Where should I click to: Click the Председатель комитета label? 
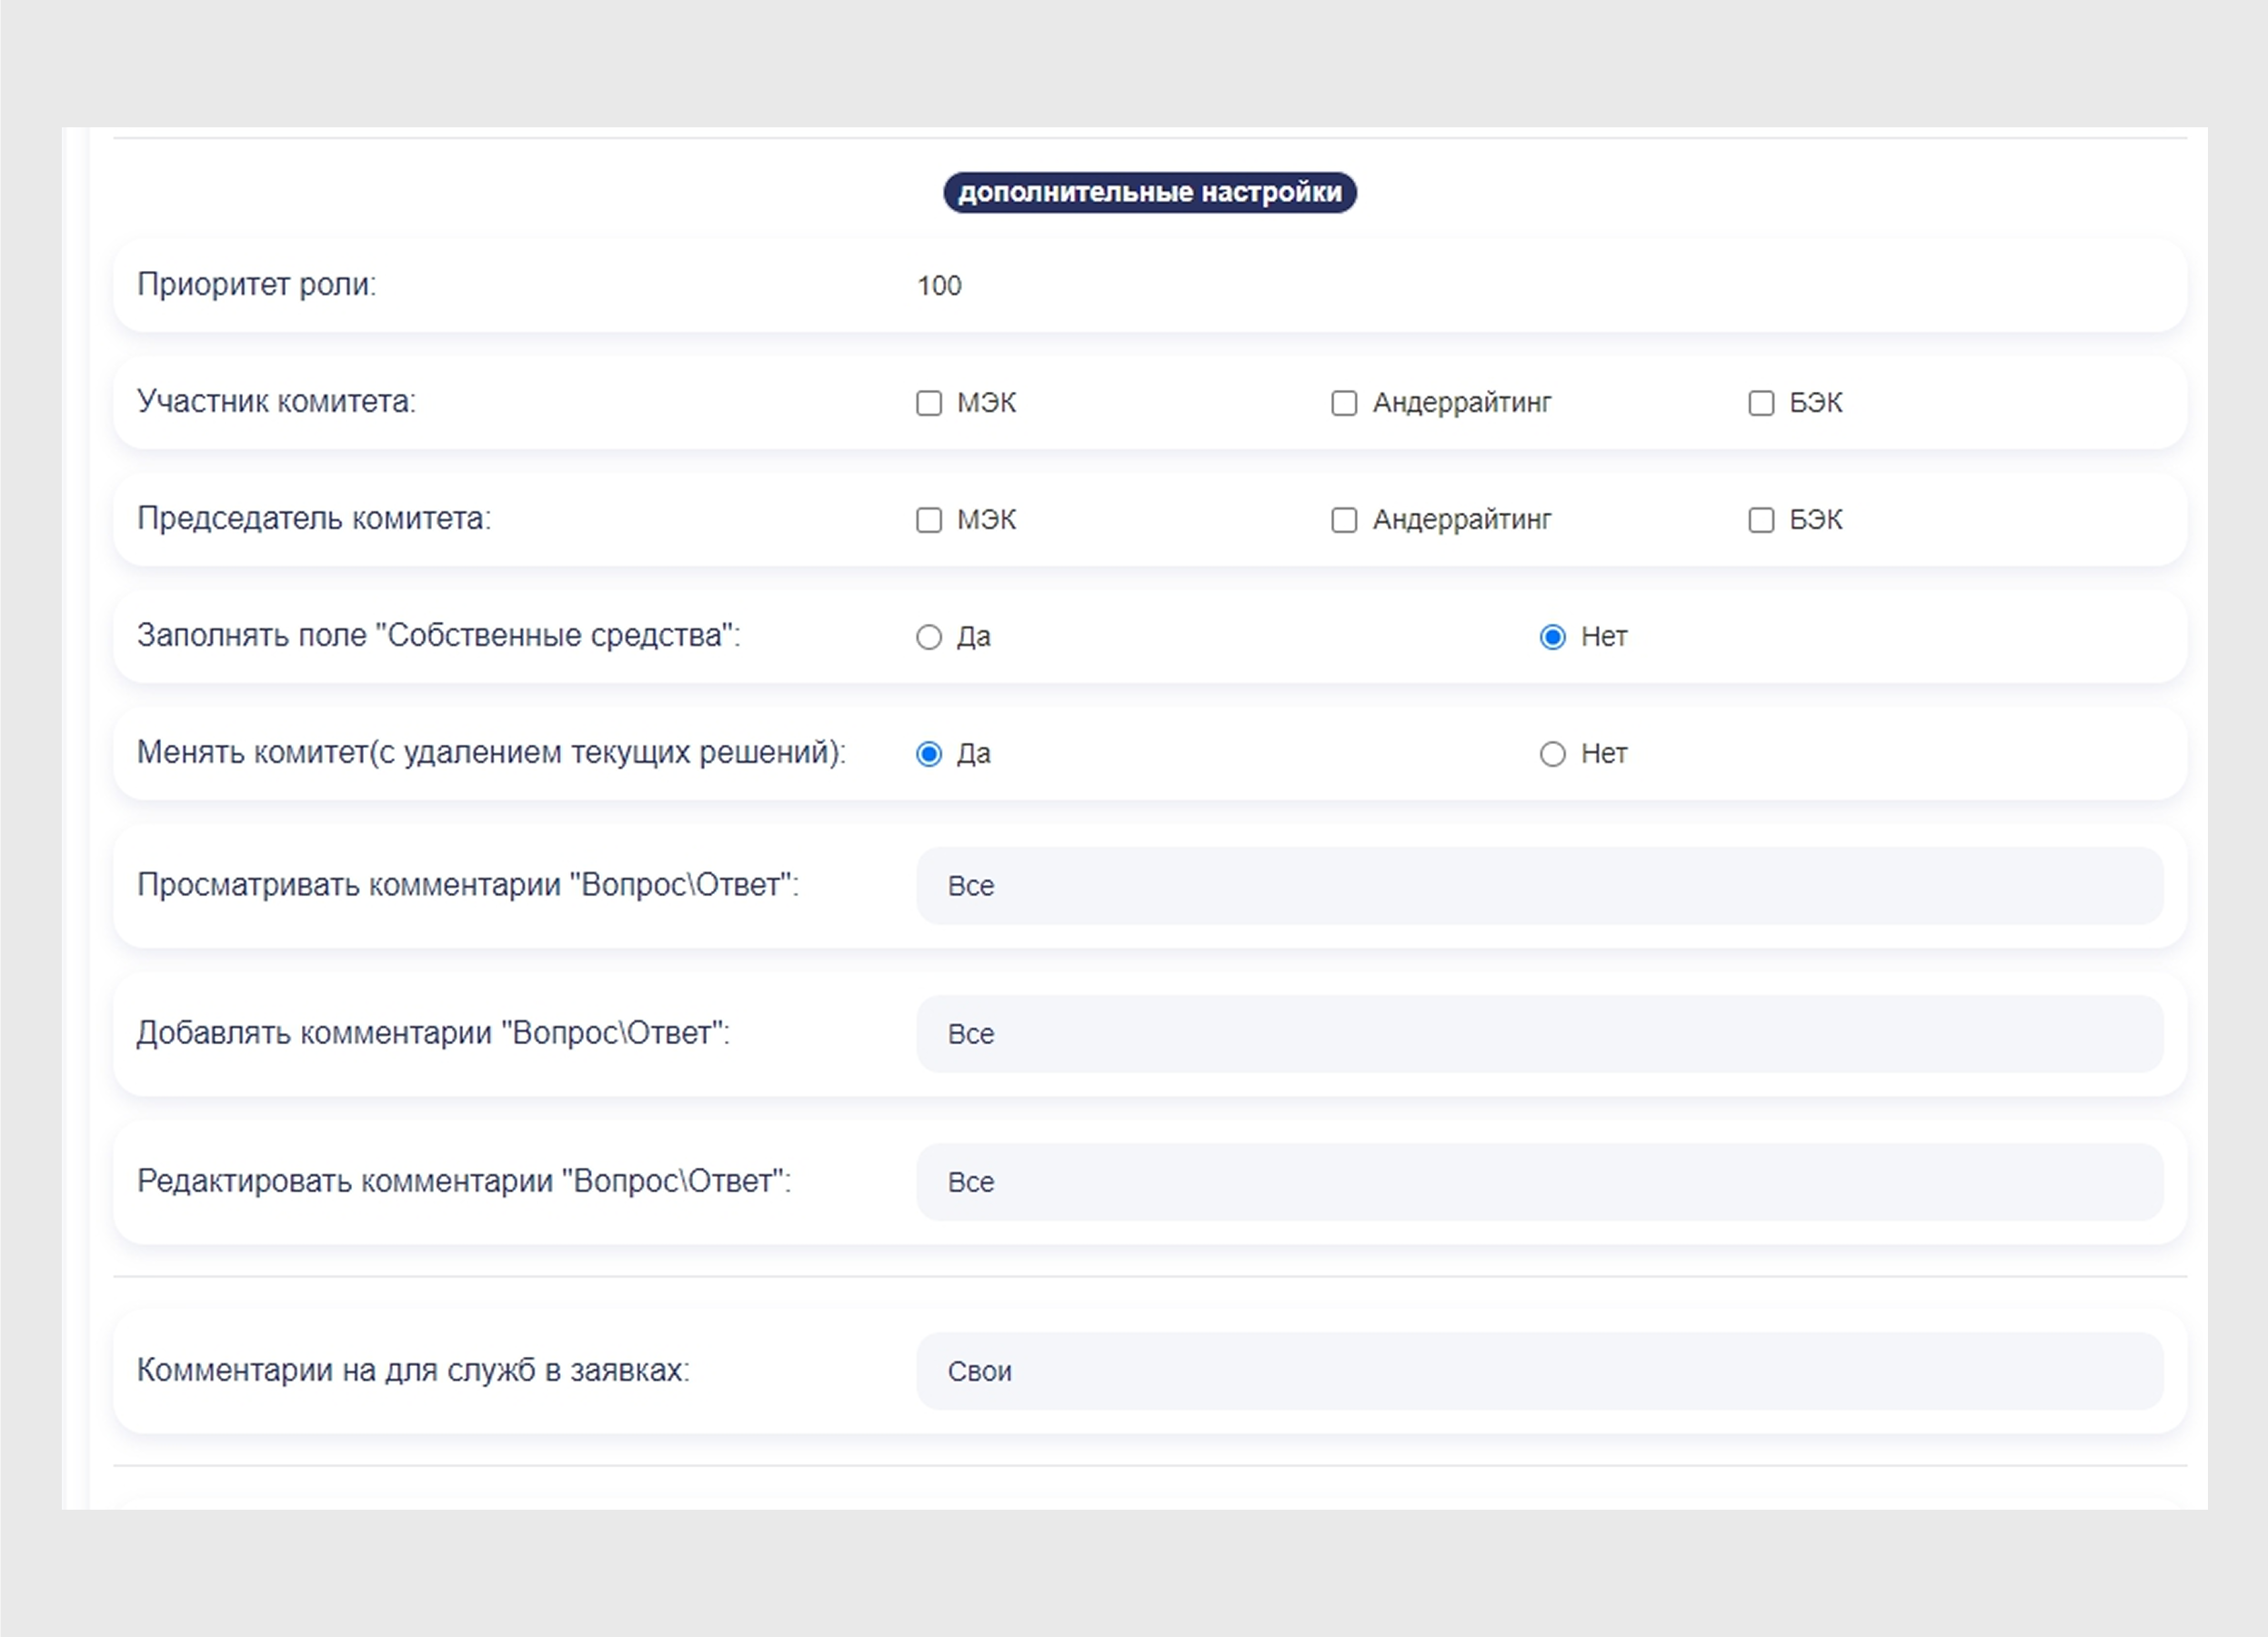(x=314, y=519)
